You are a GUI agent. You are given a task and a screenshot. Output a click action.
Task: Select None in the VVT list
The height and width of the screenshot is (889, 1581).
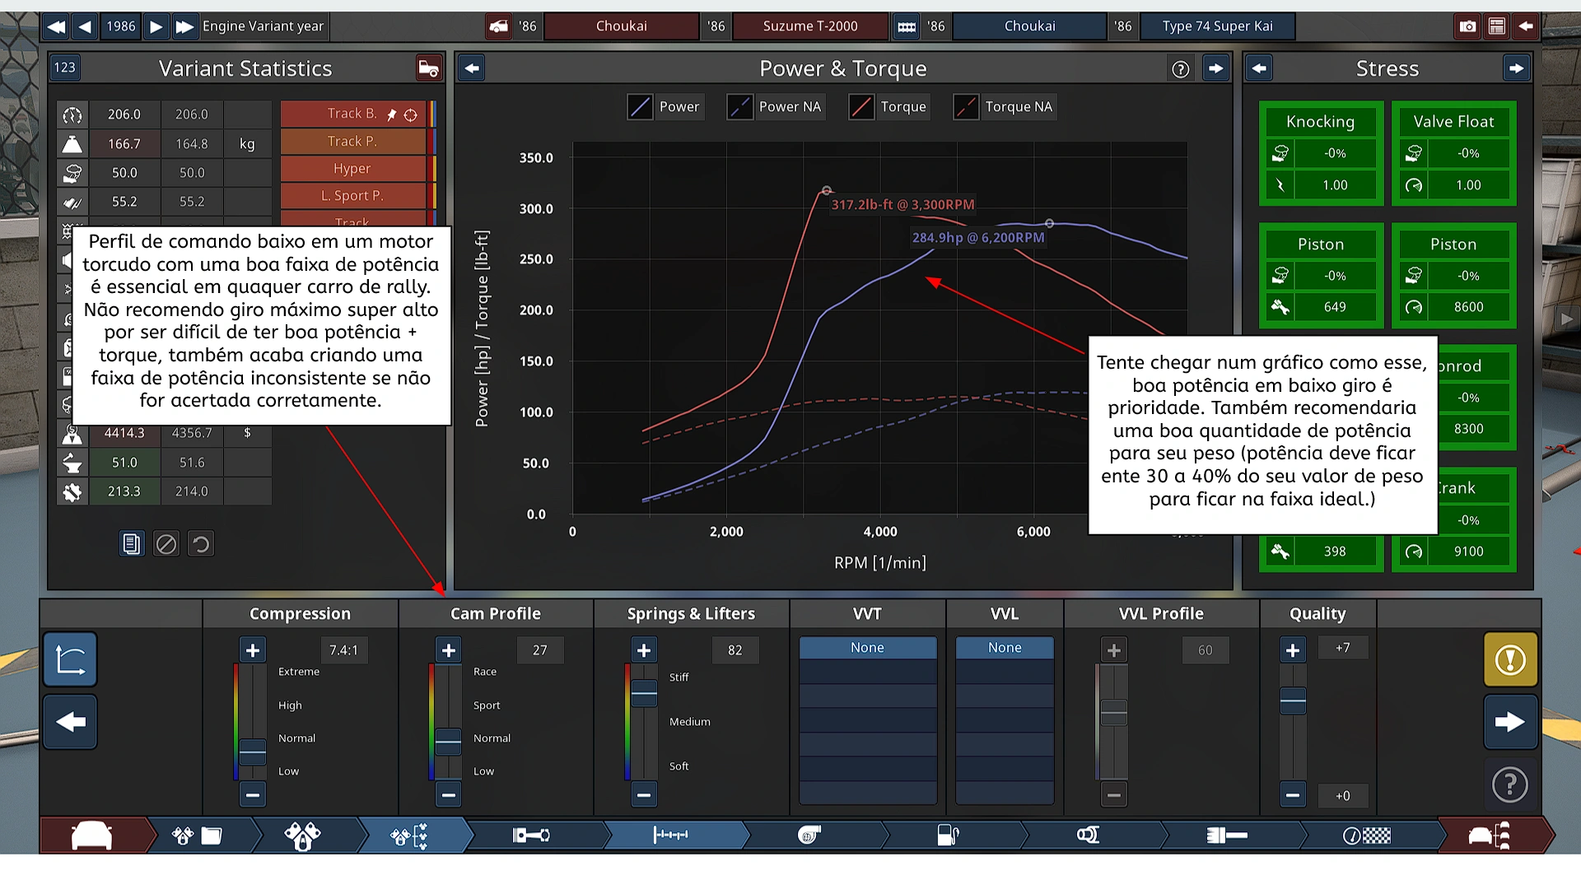click(x=867, y=648)
